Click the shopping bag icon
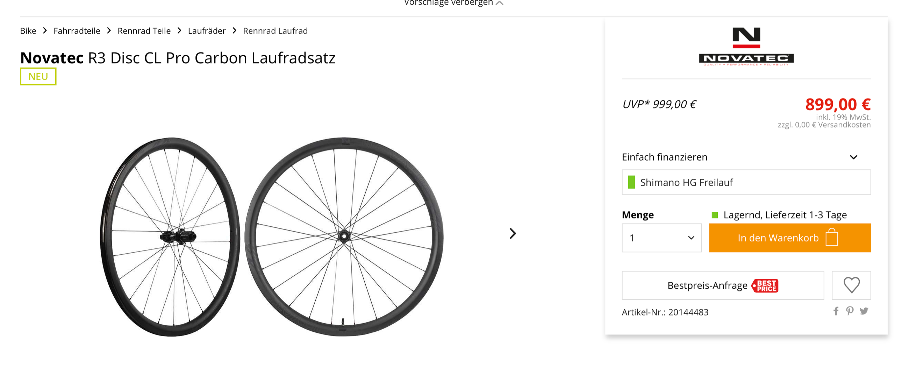The height and width of the screenshot is (367, 909). click(x=832, y=237)
